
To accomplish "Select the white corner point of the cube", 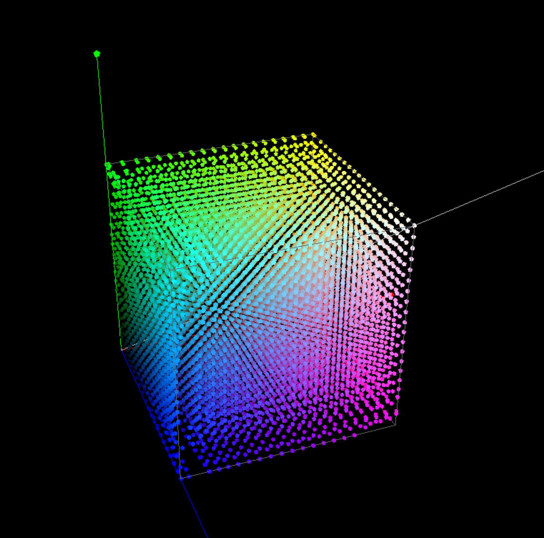I will 414,225.
